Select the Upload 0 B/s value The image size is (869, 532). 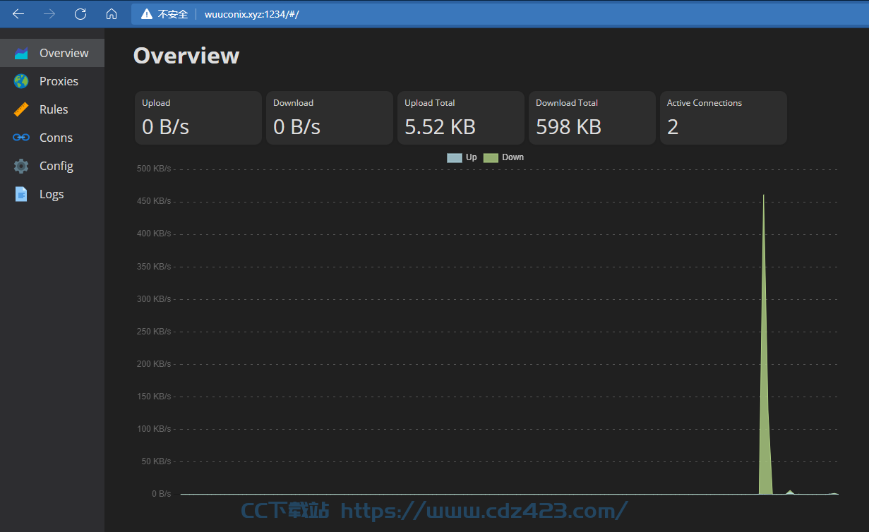pyautogui.click(x=165, y=127)
